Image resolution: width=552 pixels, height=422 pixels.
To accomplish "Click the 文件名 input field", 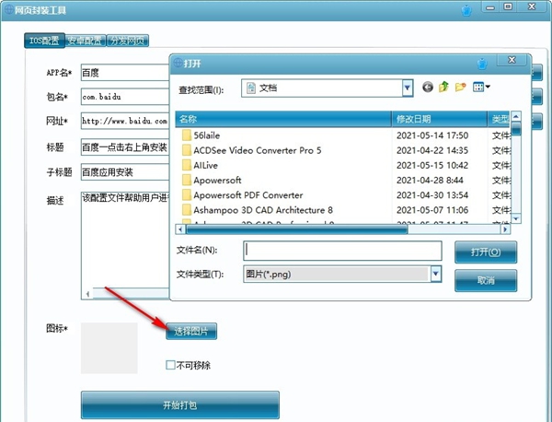I will [x=342, y=251].
